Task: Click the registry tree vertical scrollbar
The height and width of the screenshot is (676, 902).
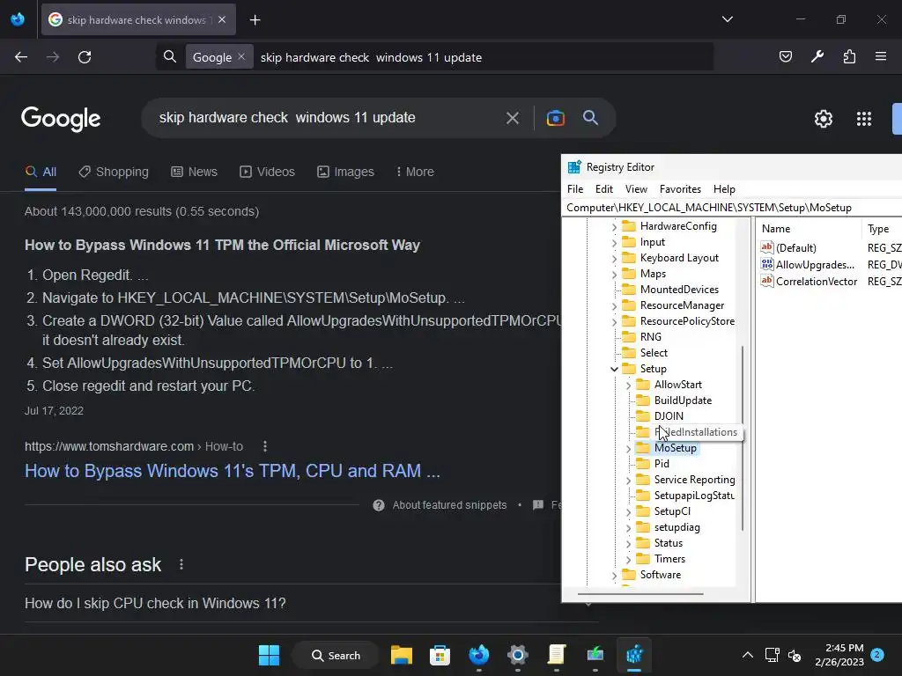Action: point(742,438)
